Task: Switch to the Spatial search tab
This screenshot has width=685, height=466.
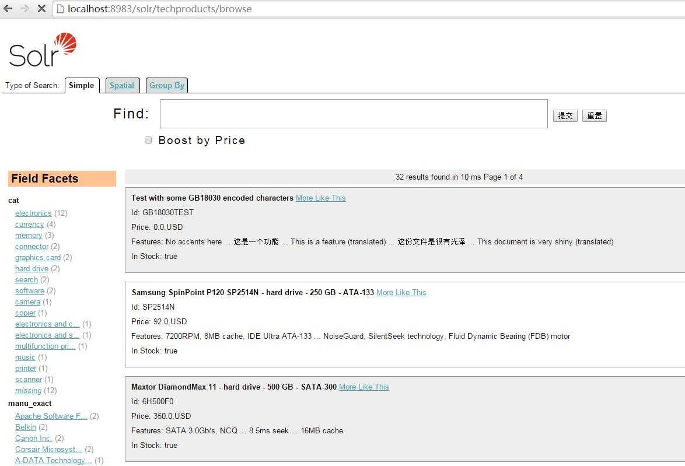Action: point(122,85)
